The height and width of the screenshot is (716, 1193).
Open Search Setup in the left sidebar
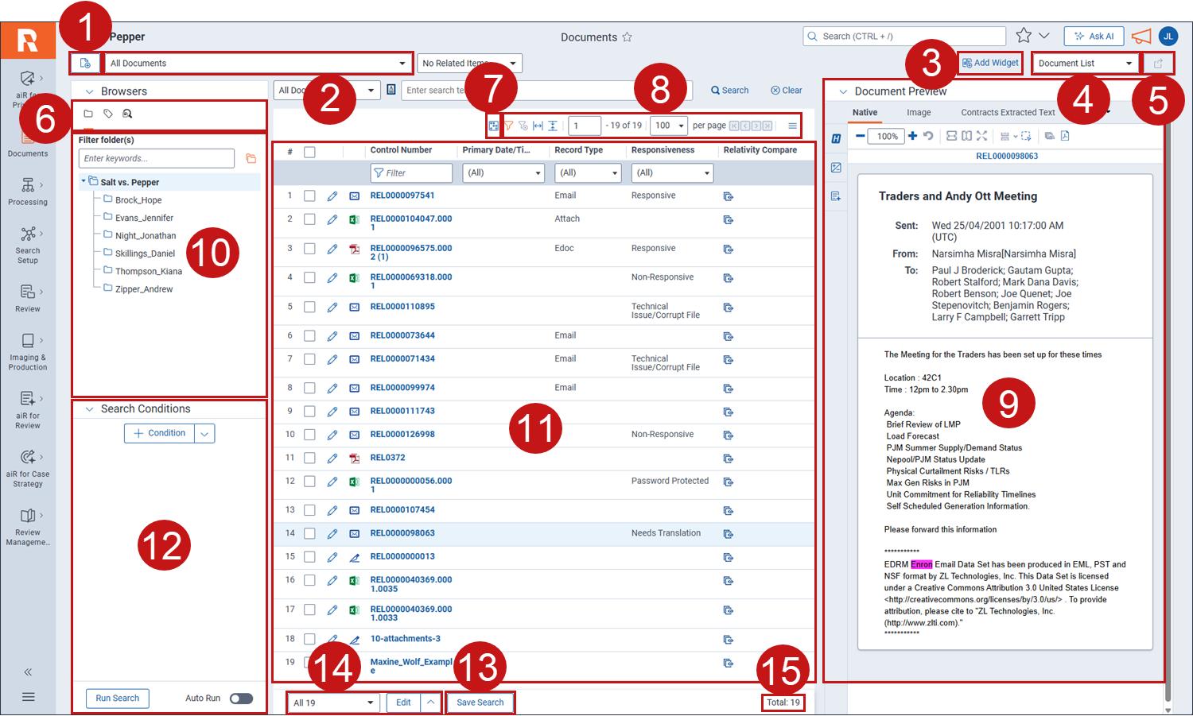click(28, 245)
